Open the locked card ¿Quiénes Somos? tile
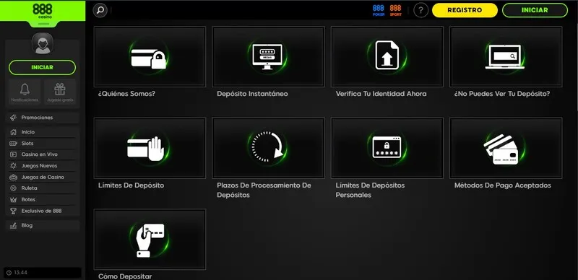The image size is (578, 280). 150,56
